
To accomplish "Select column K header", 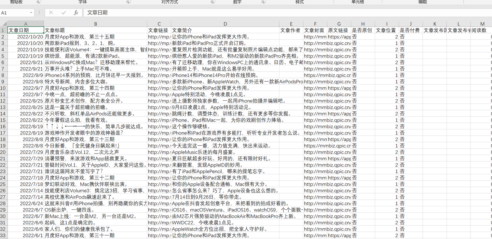I will coord(435,24).
